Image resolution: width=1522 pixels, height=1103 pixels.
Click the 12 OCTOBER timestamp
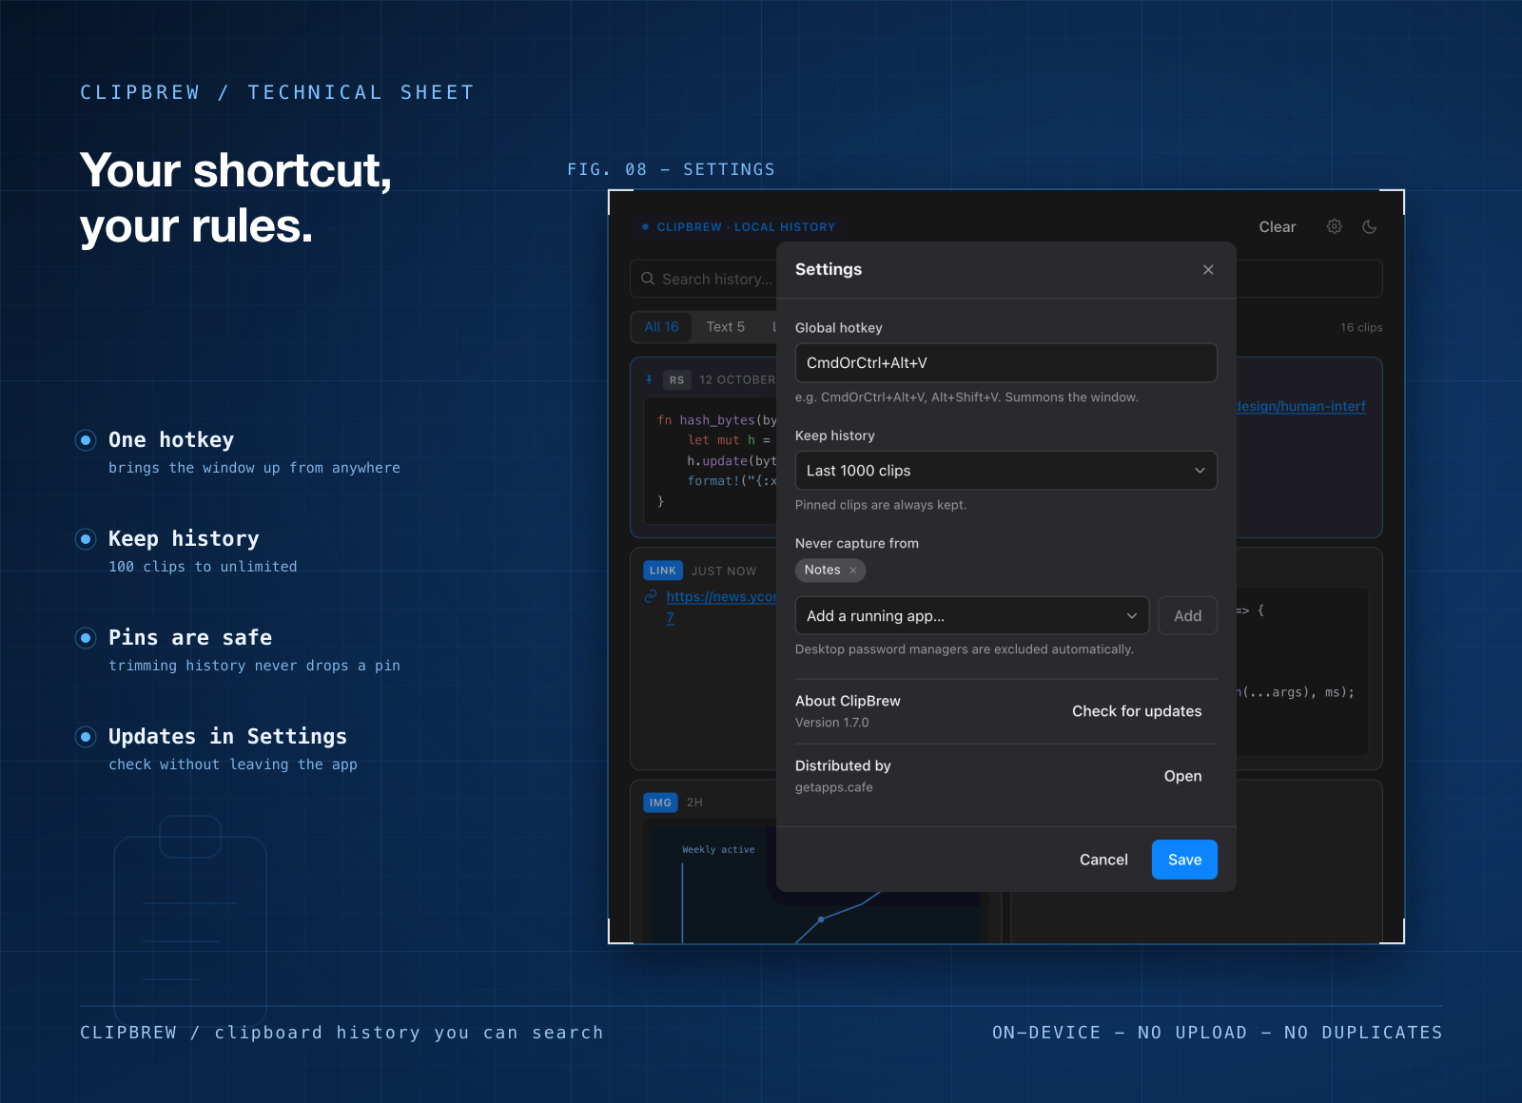737,380
